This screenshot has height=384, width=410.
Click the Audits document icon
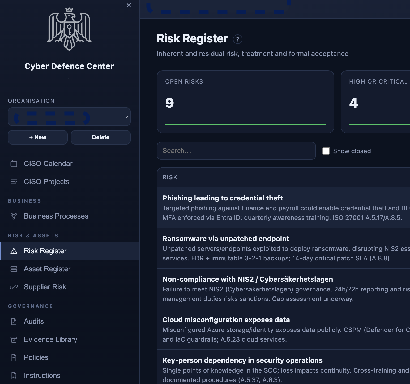coord(14,321)
